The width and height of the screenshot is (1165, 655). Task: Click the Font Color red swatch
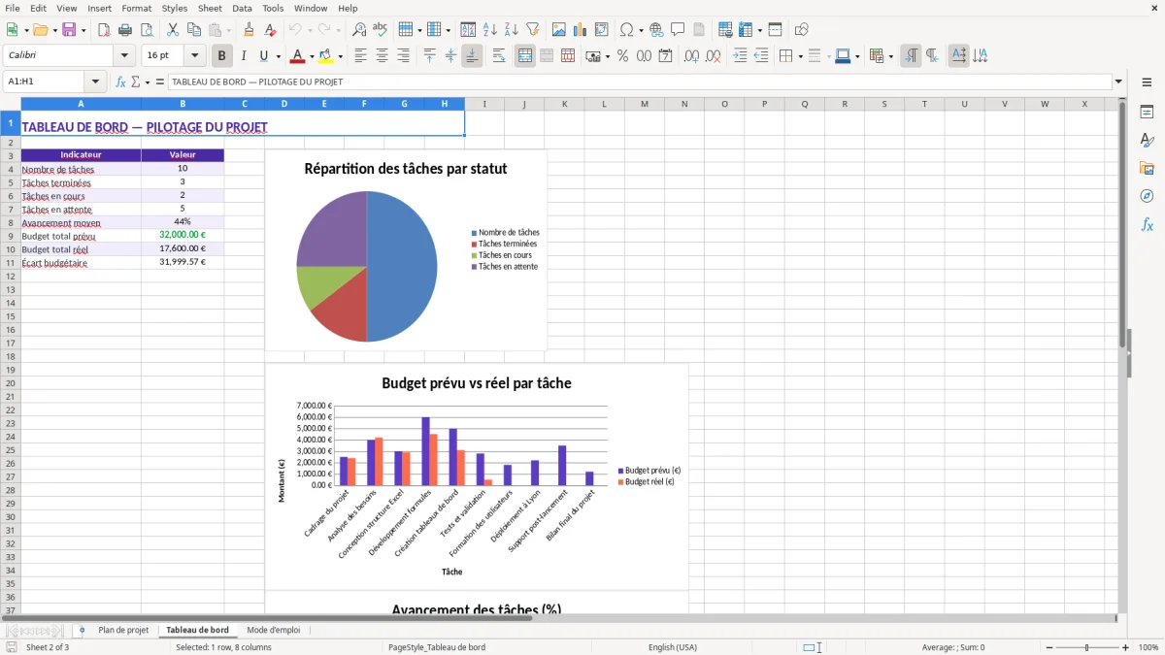pyautogui.click(x=298, y=56)
